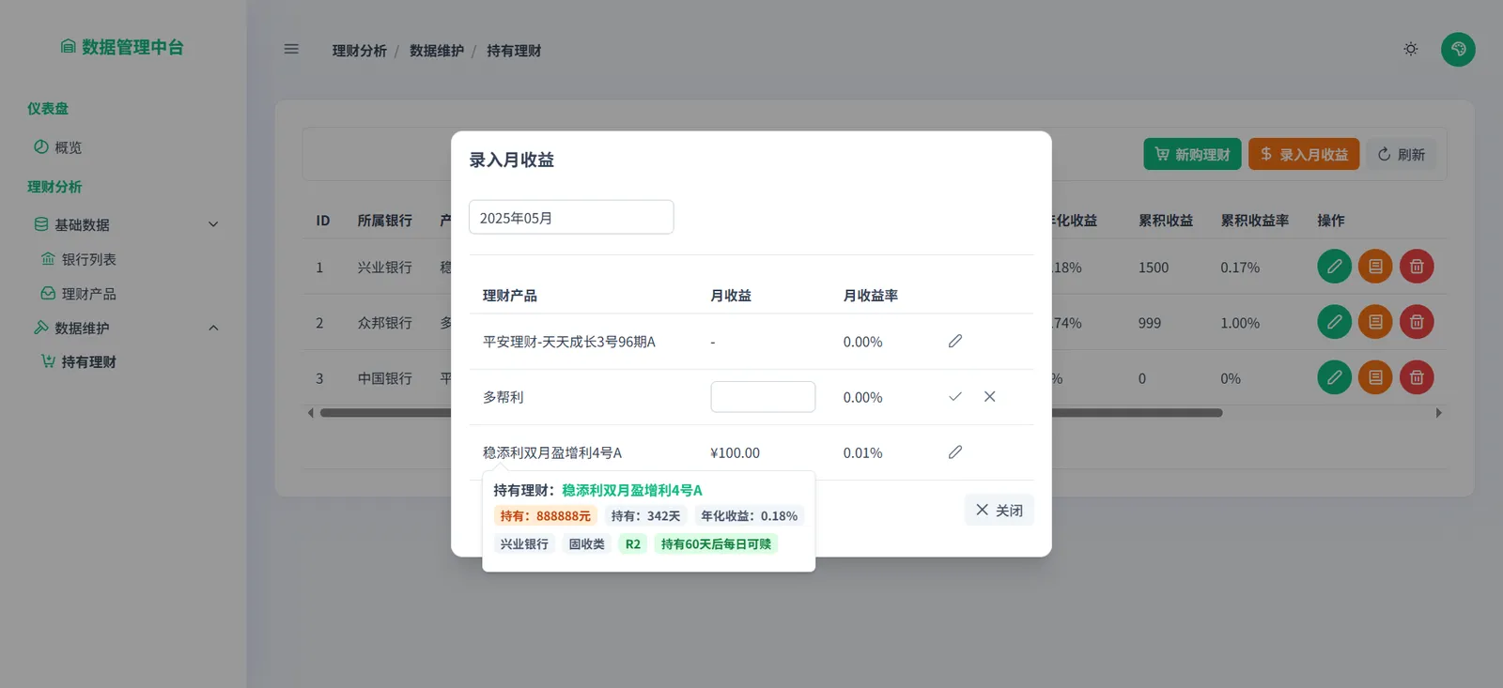Open row 1 orange details button

[1375, 267]
